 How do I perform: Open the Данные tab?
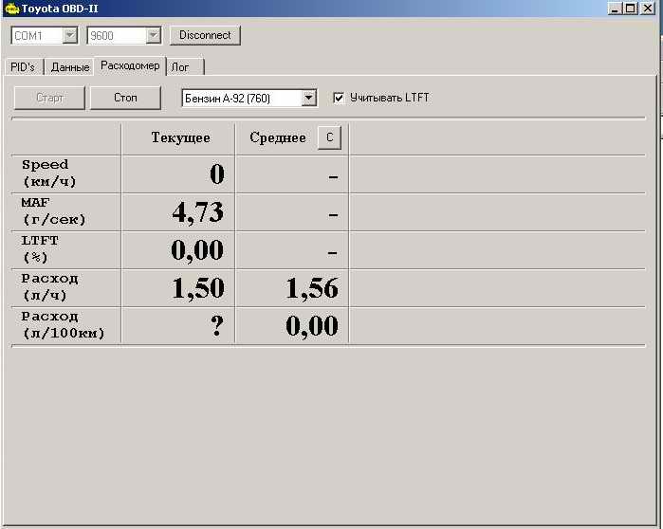click(x=69, y=67)
